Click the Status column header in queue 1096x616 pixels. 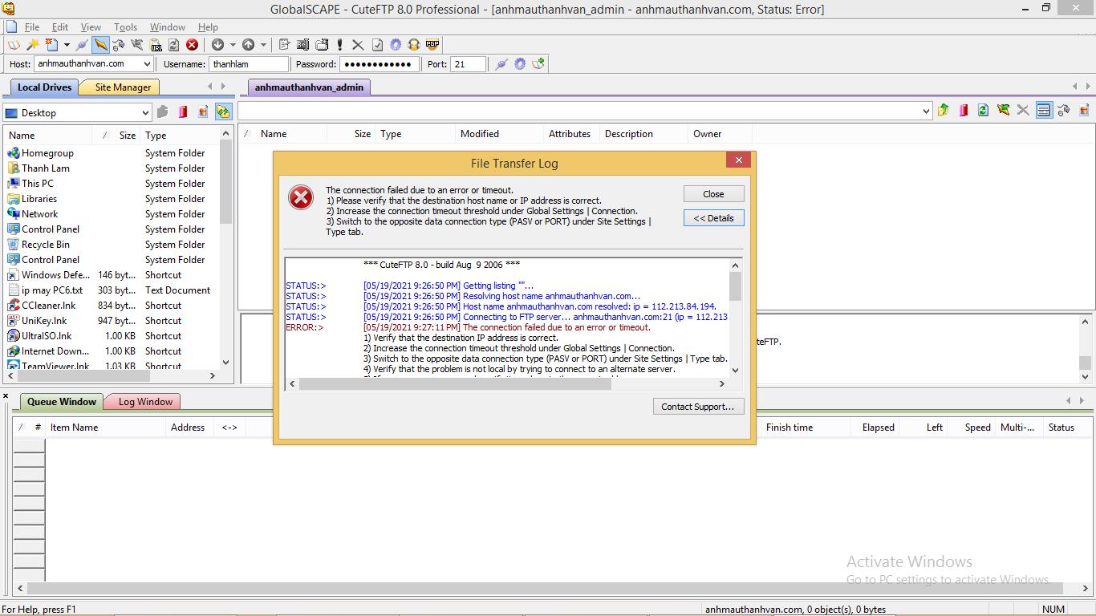pyautogui.click(x=1066, y=428)
